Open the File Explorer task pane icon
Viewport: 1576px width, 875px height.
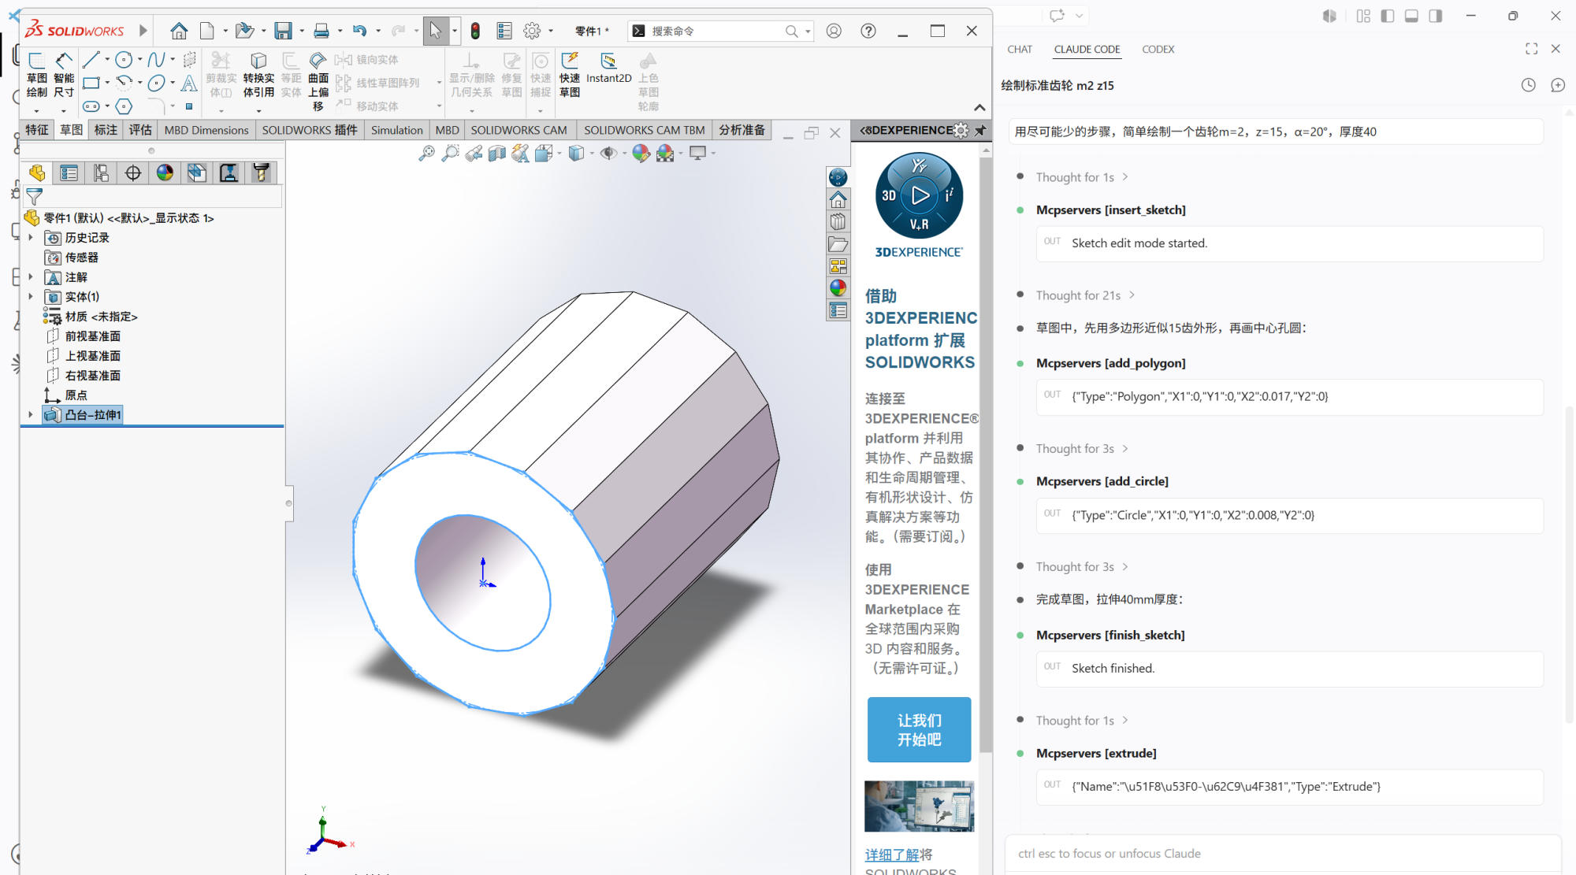pos(838,243)
